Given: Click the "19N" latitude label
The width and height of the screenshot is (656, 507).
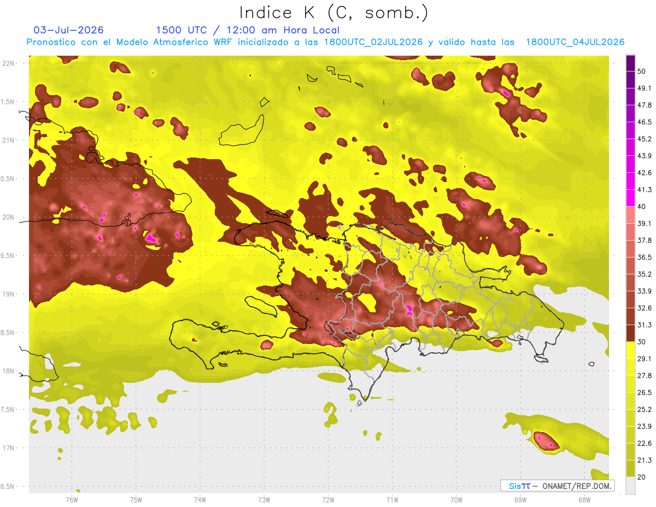Looking at the screenshot, I should point(9,294).
